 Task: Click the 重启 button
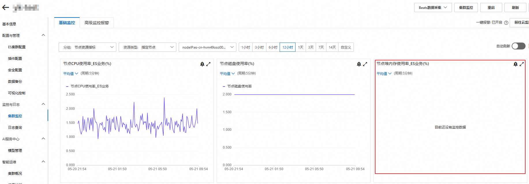[491, 7]
